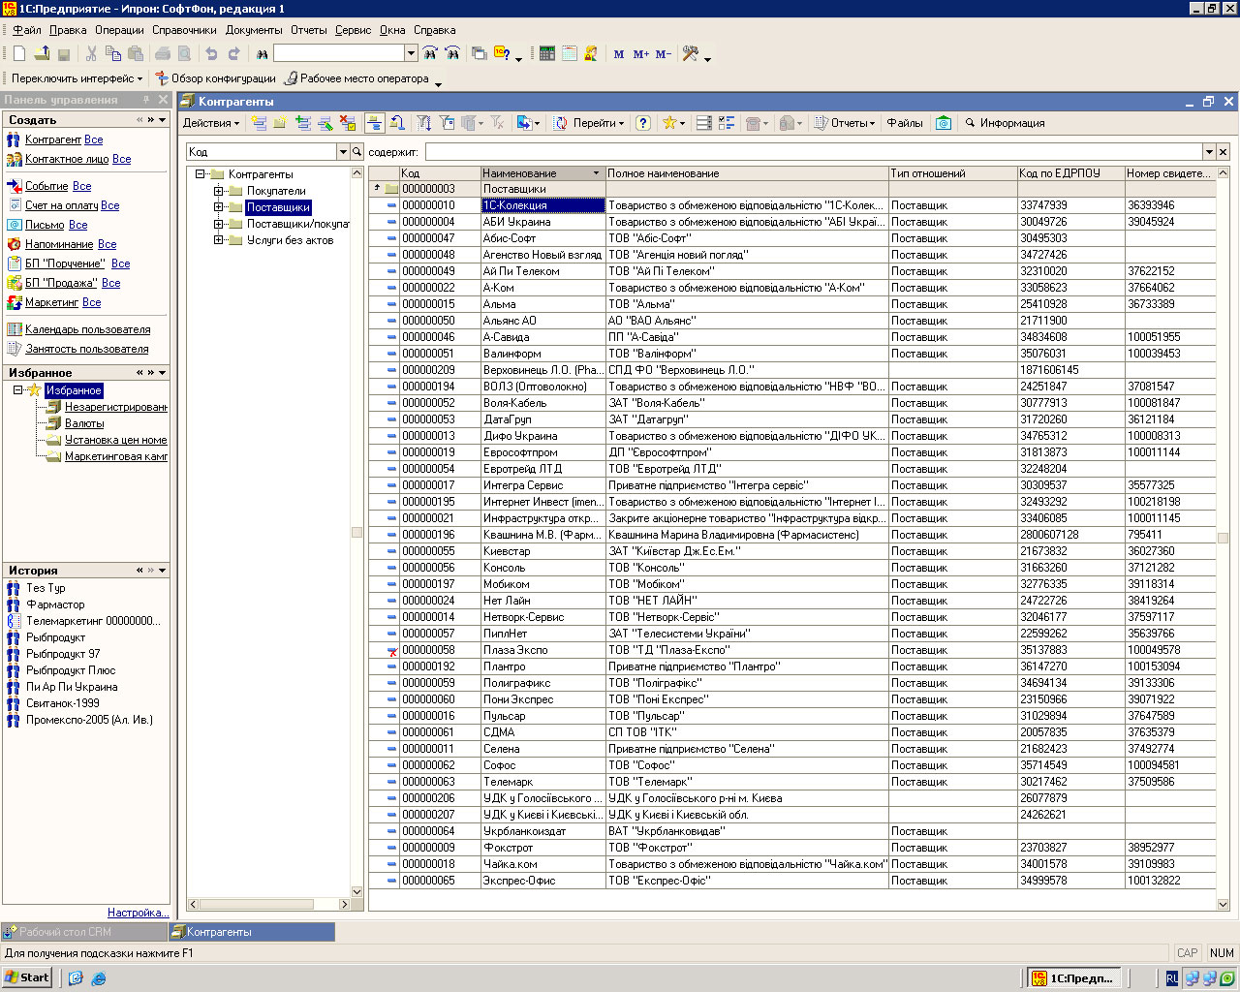Click the checklist tree view icon in Контрагенты

[727, 123]
